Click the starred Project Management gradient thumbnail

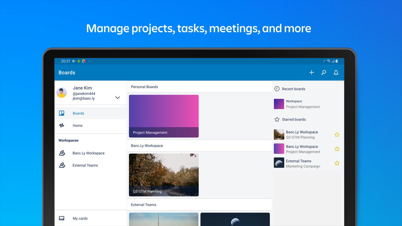coord(279,149)
